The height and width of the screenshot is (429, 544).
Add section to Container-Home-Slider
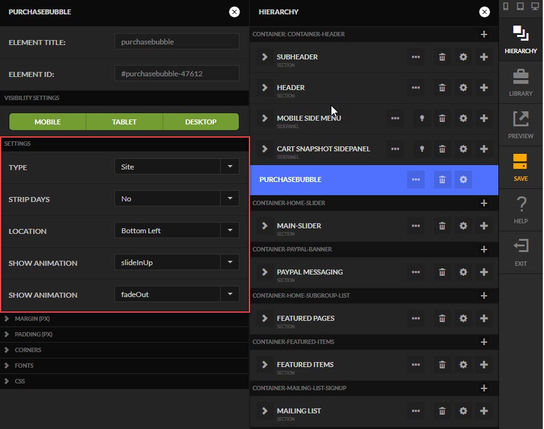coord(483,203)
